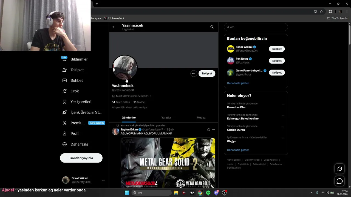
Task: Open File Explorer from the taskbar
Action: point(176,193)
